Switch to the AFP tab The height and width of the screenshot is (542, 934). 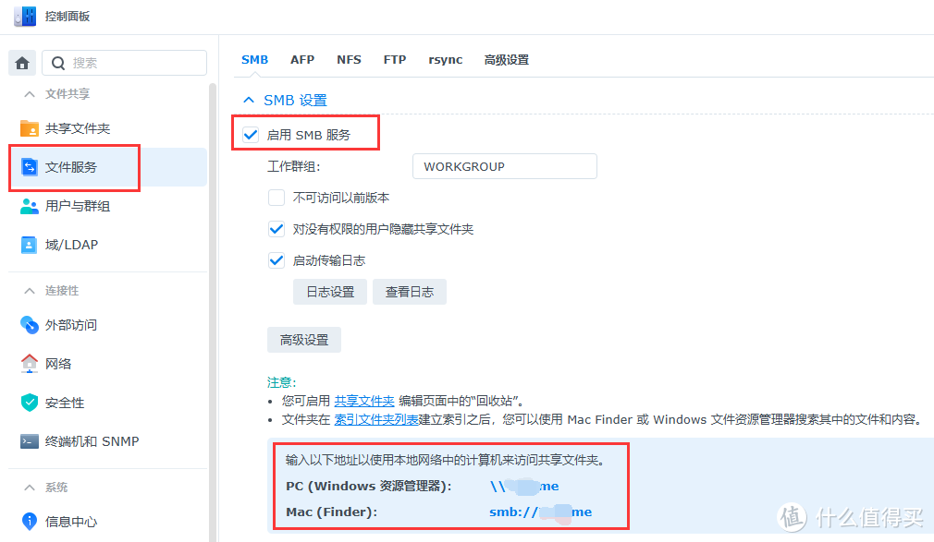(x=302, y=59)
